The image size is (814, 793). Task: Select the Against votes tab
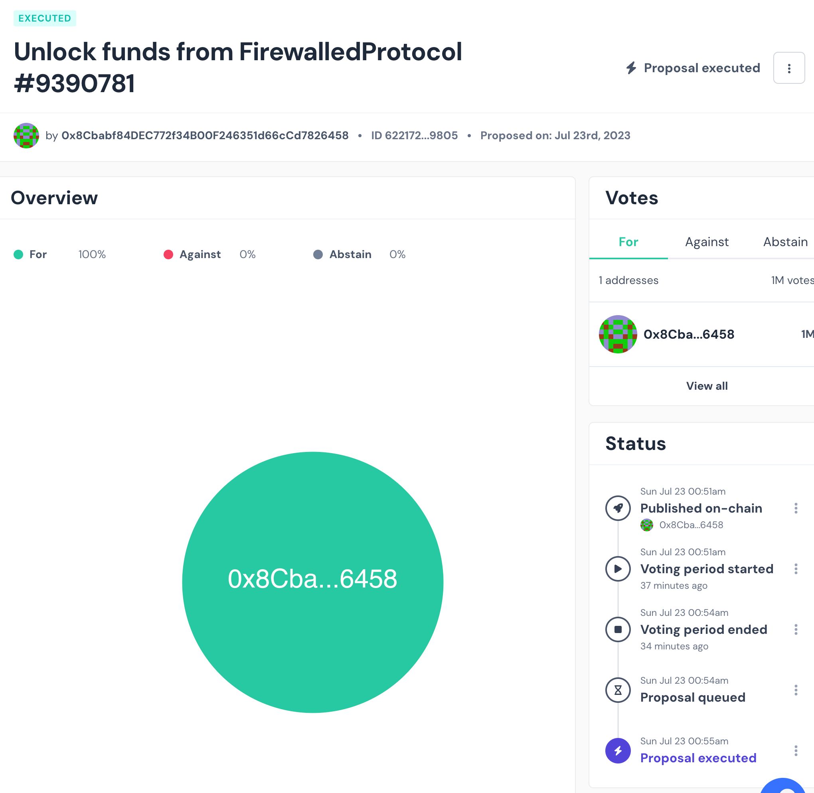(707, 241)
